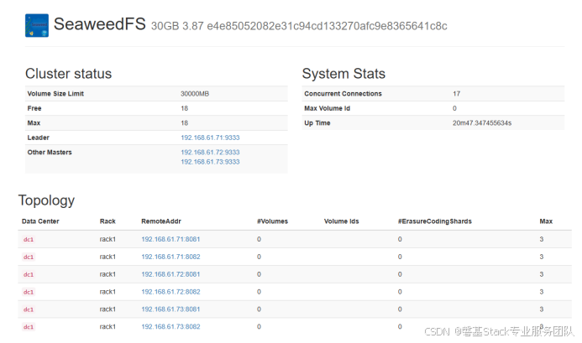The height and width of the screenshot is (343, 582).
Task: Open volume server 192.168.61.73:8081 link
Action: pos(170,309)
